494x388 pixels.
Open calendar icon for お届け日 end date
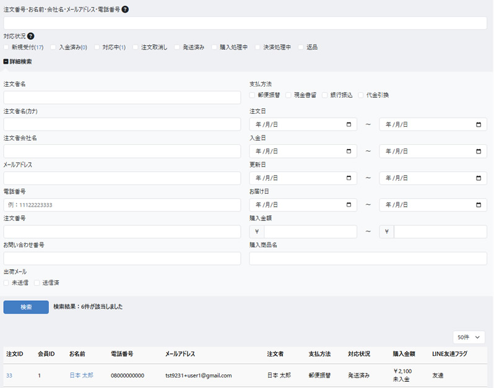[479, 205]
